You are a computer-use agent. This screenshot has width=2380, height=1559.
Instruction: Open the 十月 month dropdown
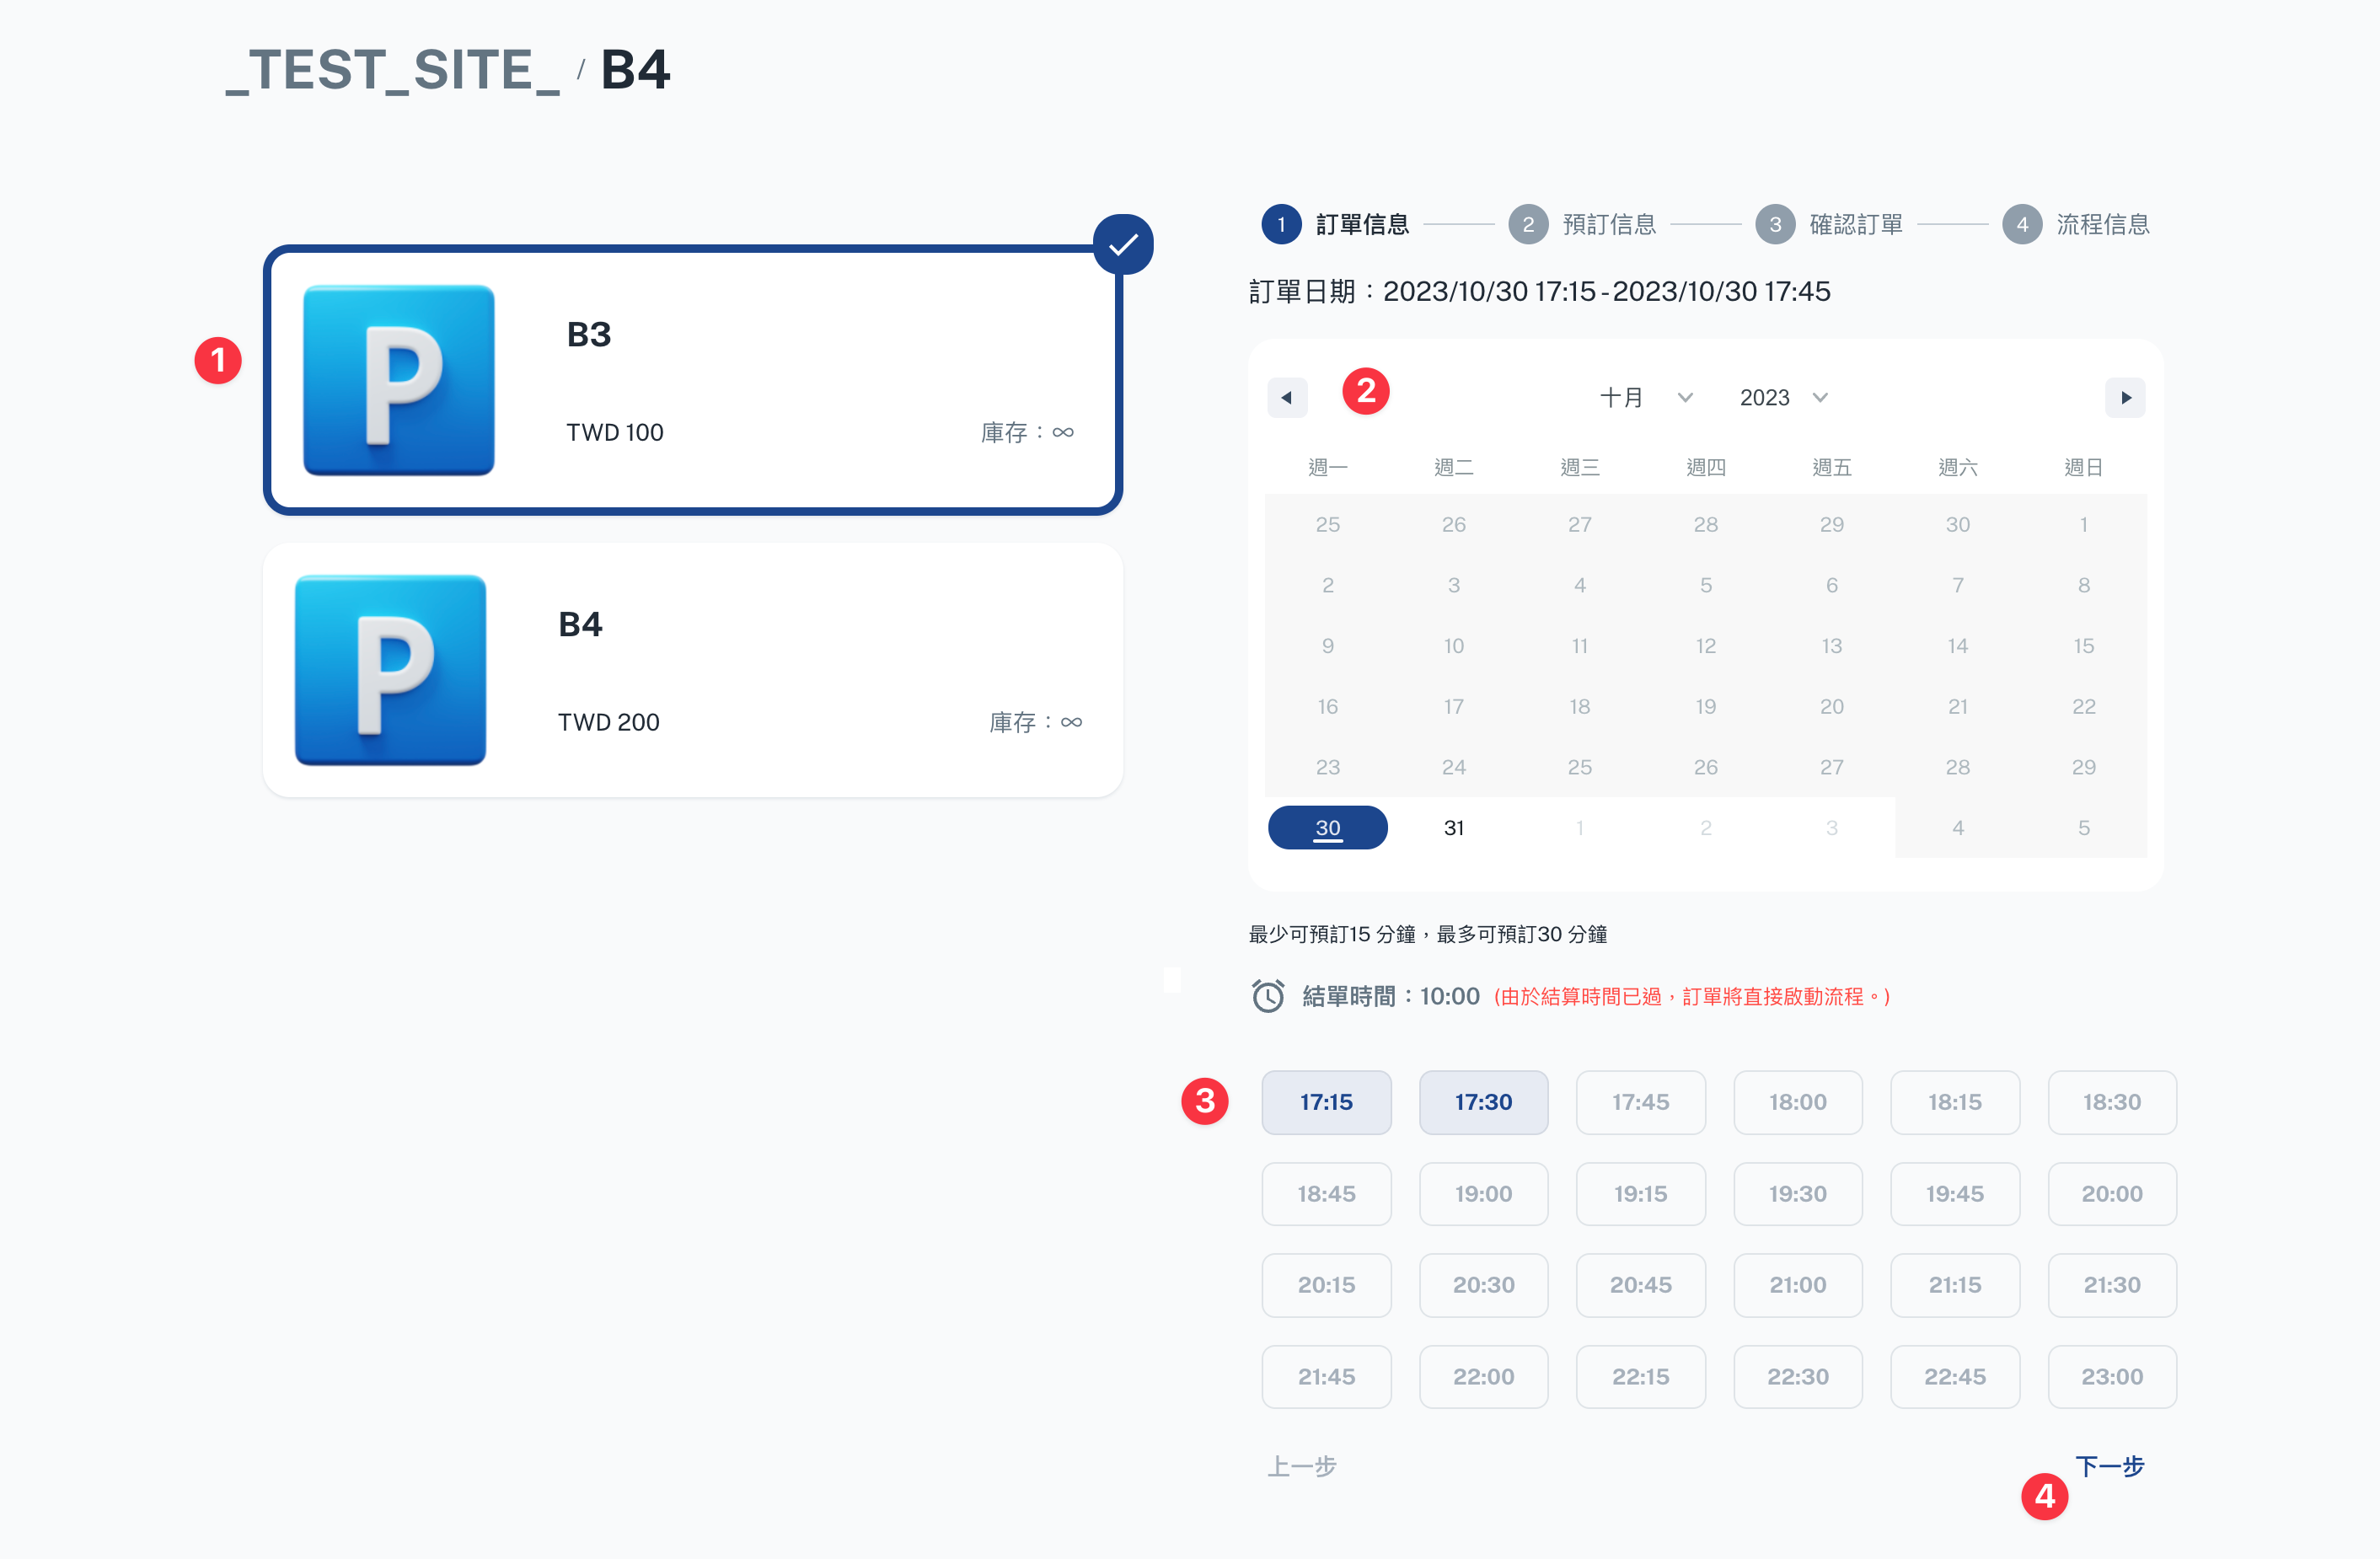tap(1645, 398)
